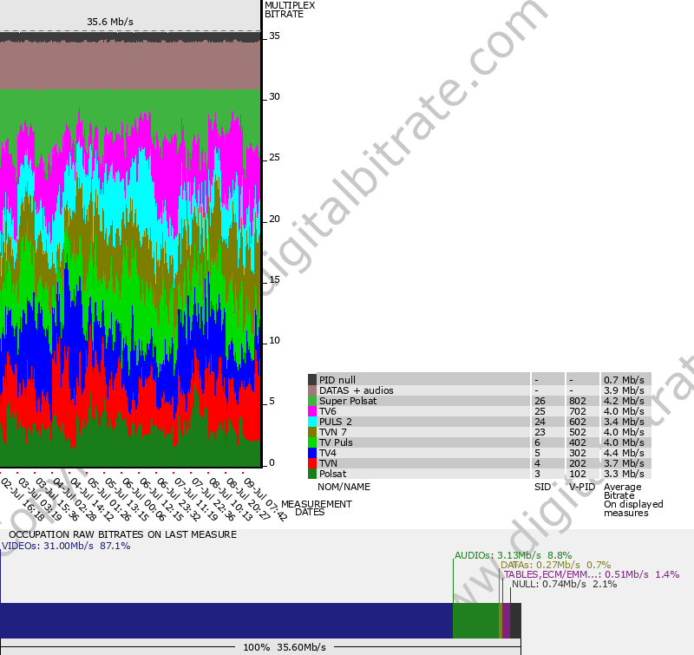Select the 'TV4' channel name
The image size is (694, 655).
coord(328,453)
